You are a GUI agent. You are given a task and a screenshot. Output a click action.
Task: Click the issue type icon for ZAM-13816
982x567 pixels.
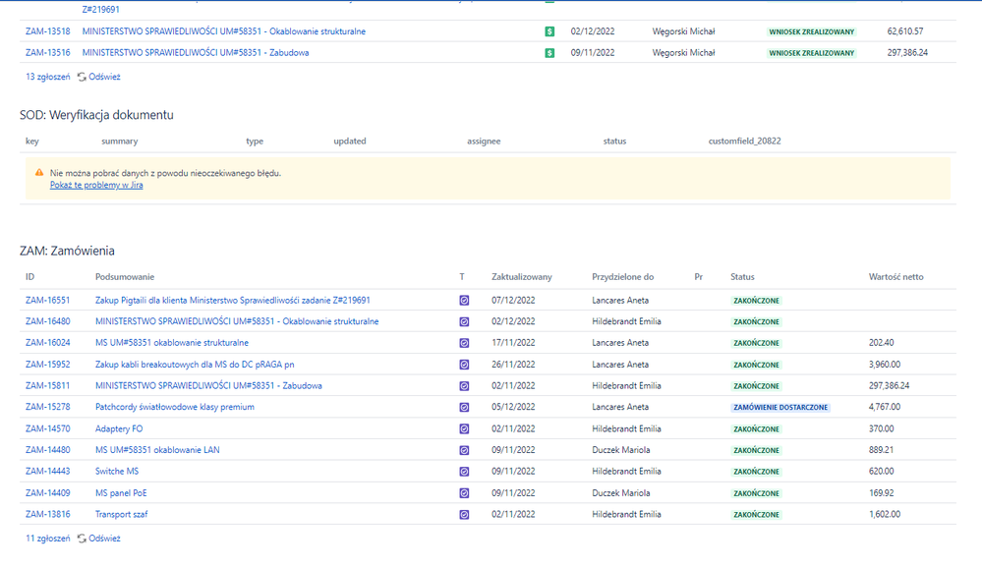click(464, 515)
